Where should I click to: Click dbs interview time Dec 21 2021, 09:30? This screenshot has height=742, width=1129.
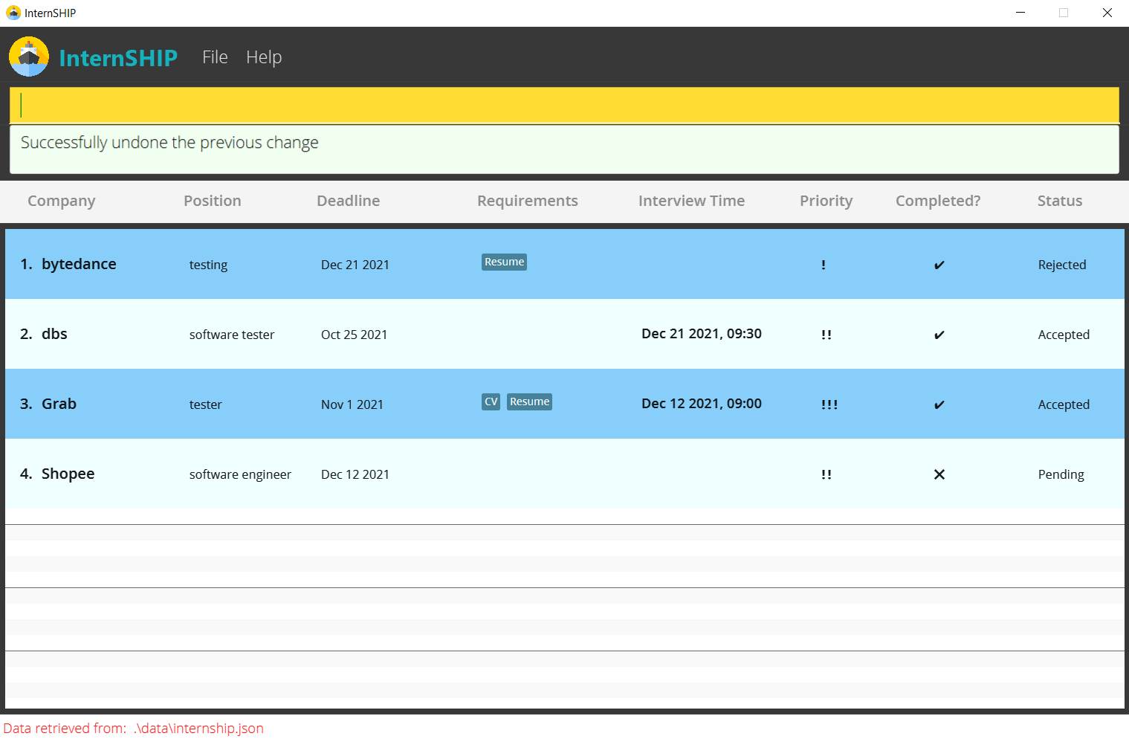point(702,334)
